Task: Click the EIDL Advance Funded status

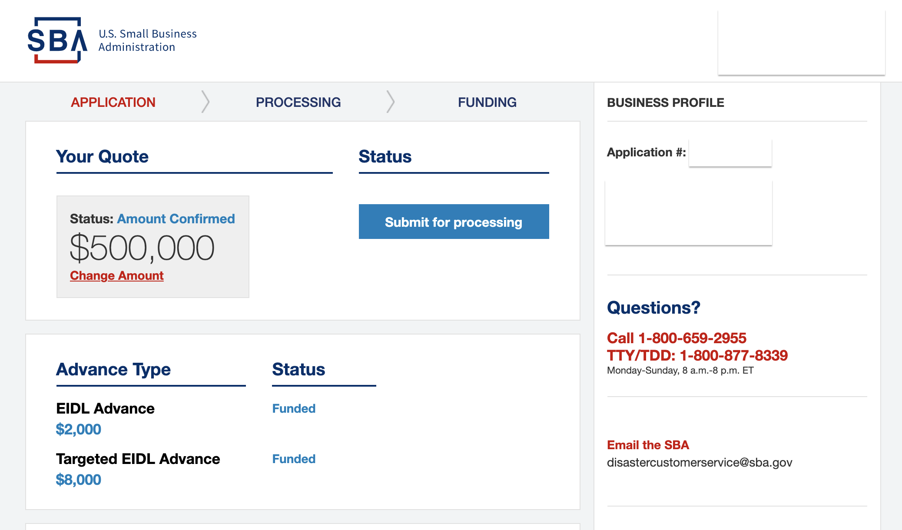Action: (294, 408)
